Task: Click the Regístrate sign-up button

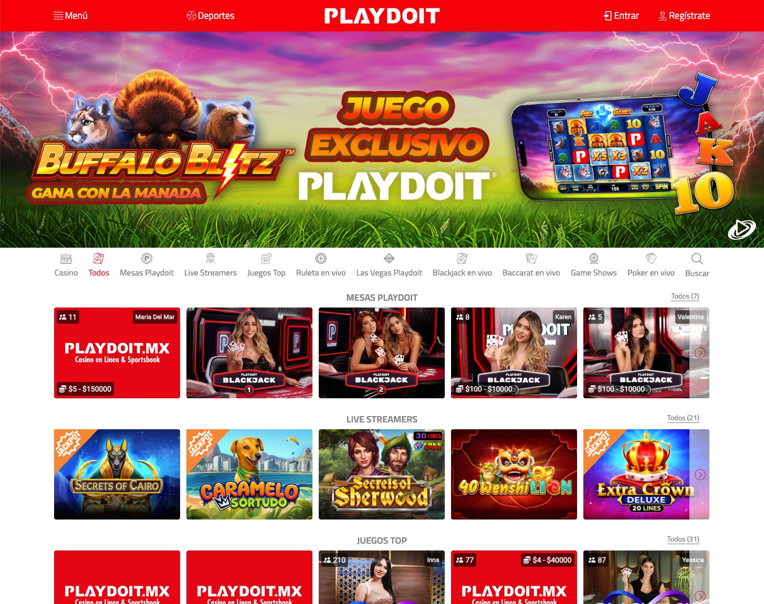Action: (x=684, y=16)
